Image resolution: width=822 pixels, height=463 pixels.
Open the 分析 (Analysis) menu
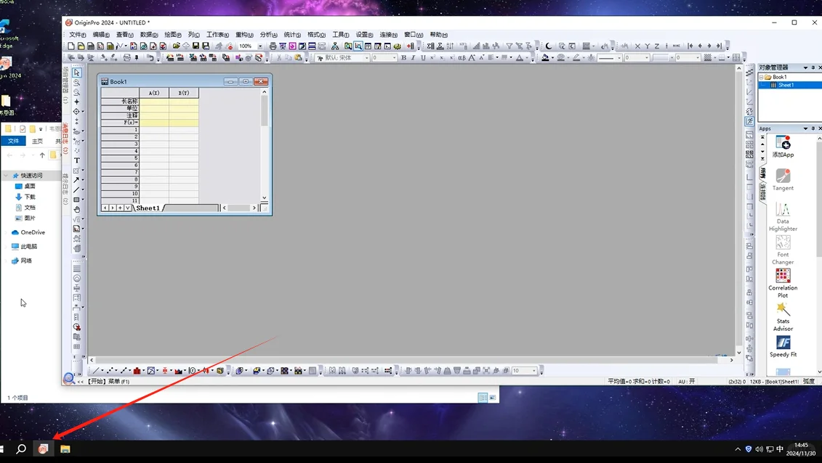tap(268, 35)
